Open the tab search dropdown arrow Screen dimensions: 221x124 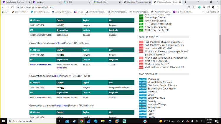pos(198,2)
